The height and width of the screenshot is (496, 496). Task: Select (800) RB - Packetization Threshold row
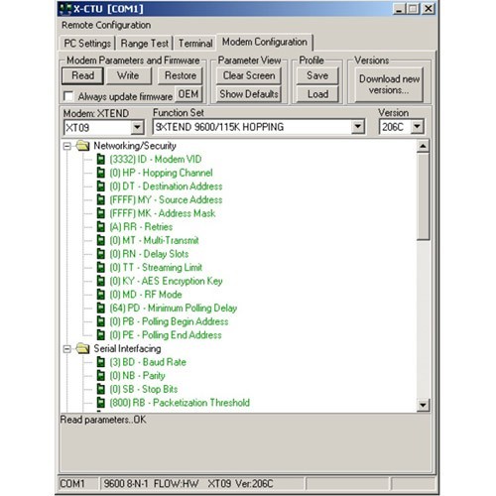(180, 403)
